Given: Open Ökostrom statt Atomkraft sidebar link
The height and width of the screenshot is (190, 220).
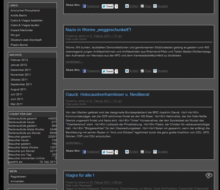Looking at the screenshot, I should click(x=26, y=40).
